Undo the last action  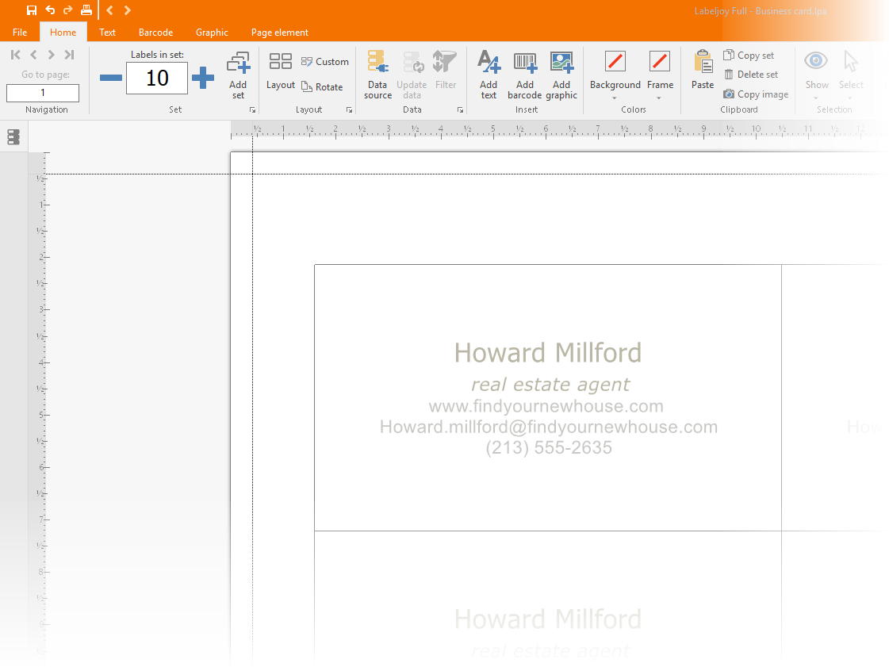[x=50, y=10]
